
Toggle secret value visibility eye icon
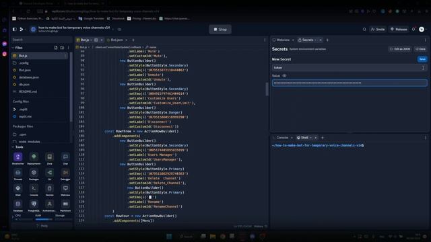pyautogui.click(x=284, y=76)
